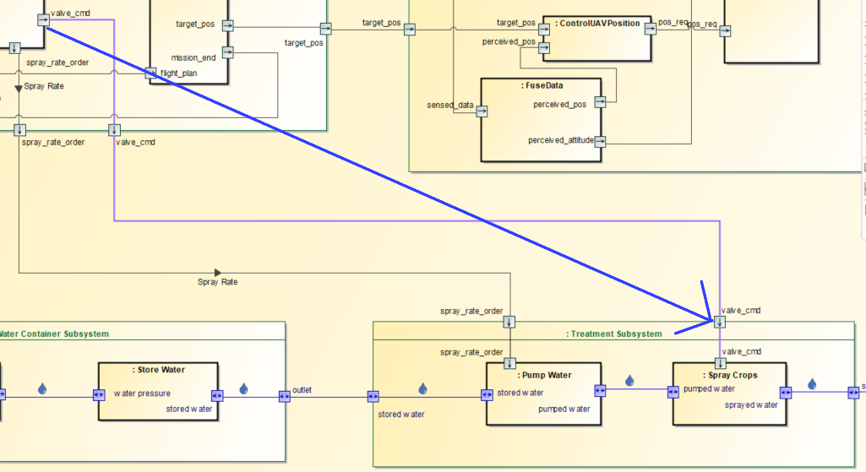Click the outlet port of Water Container Subsystem
The height and width of the screenshot is (472, 866).
[x=285, y=396]
